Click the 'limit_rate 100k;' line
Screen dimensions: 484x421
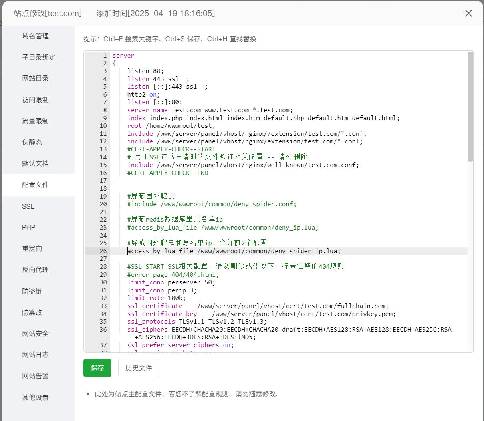(157, 298)
